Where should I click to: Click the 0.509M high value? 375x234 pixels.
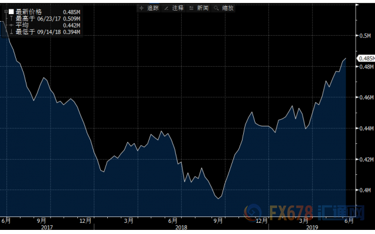71,19
